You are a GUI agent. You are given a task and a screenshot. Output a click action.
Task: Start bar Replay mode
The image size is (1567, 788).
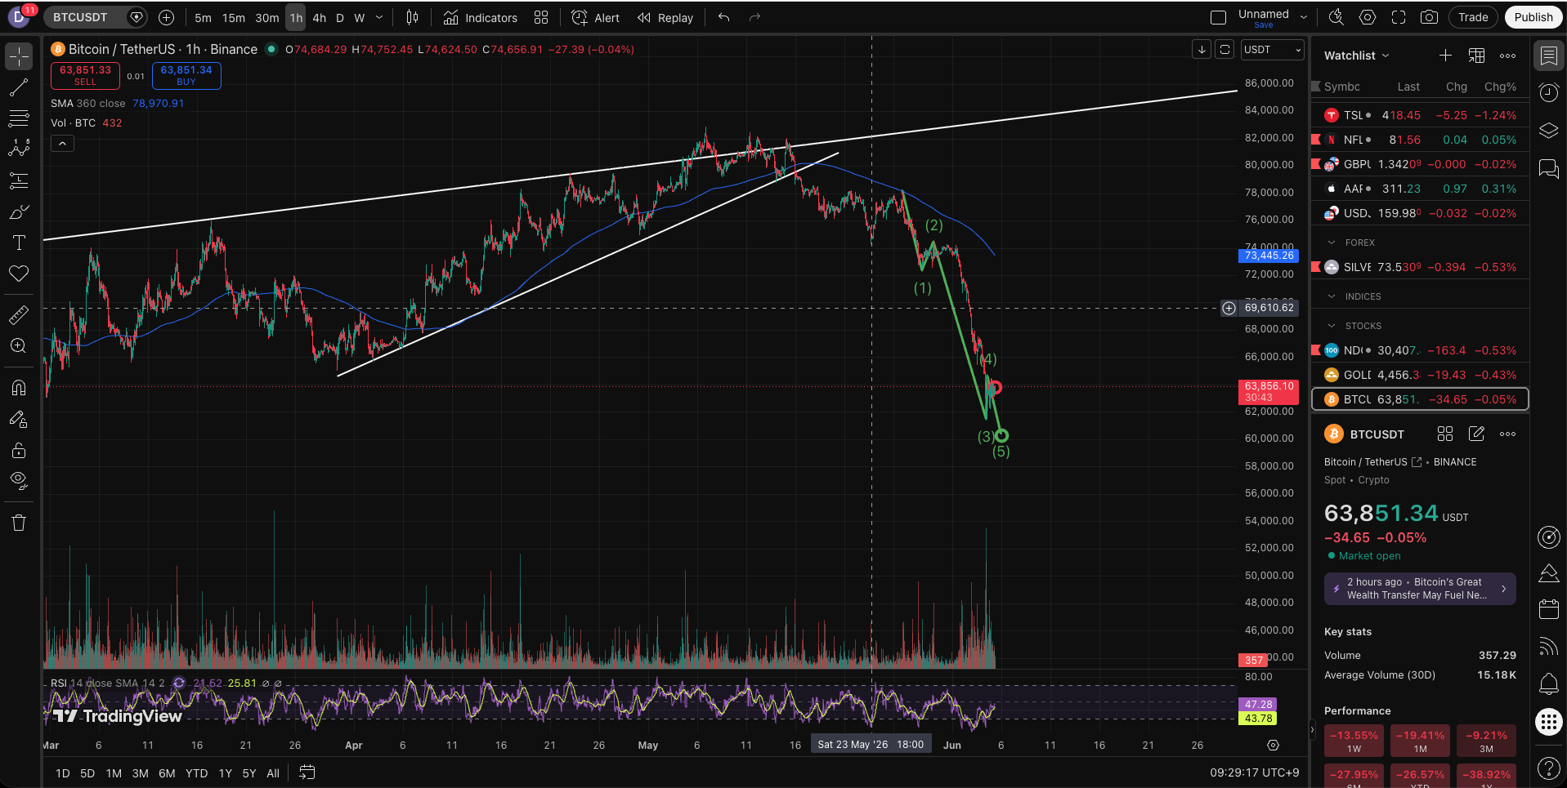click(x=665, y=17)
